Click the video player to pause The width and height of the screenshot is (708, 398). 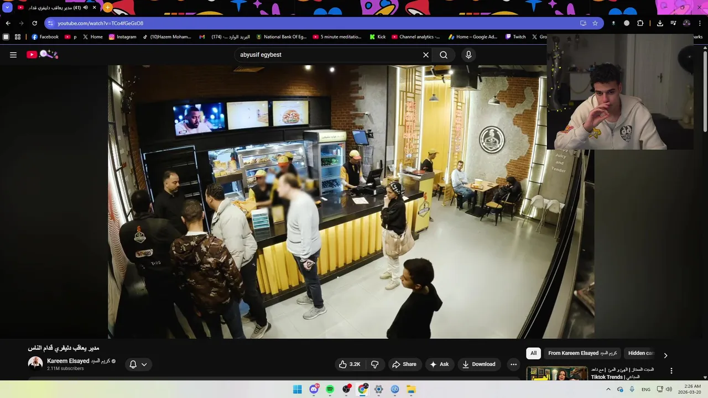(351, 202)
